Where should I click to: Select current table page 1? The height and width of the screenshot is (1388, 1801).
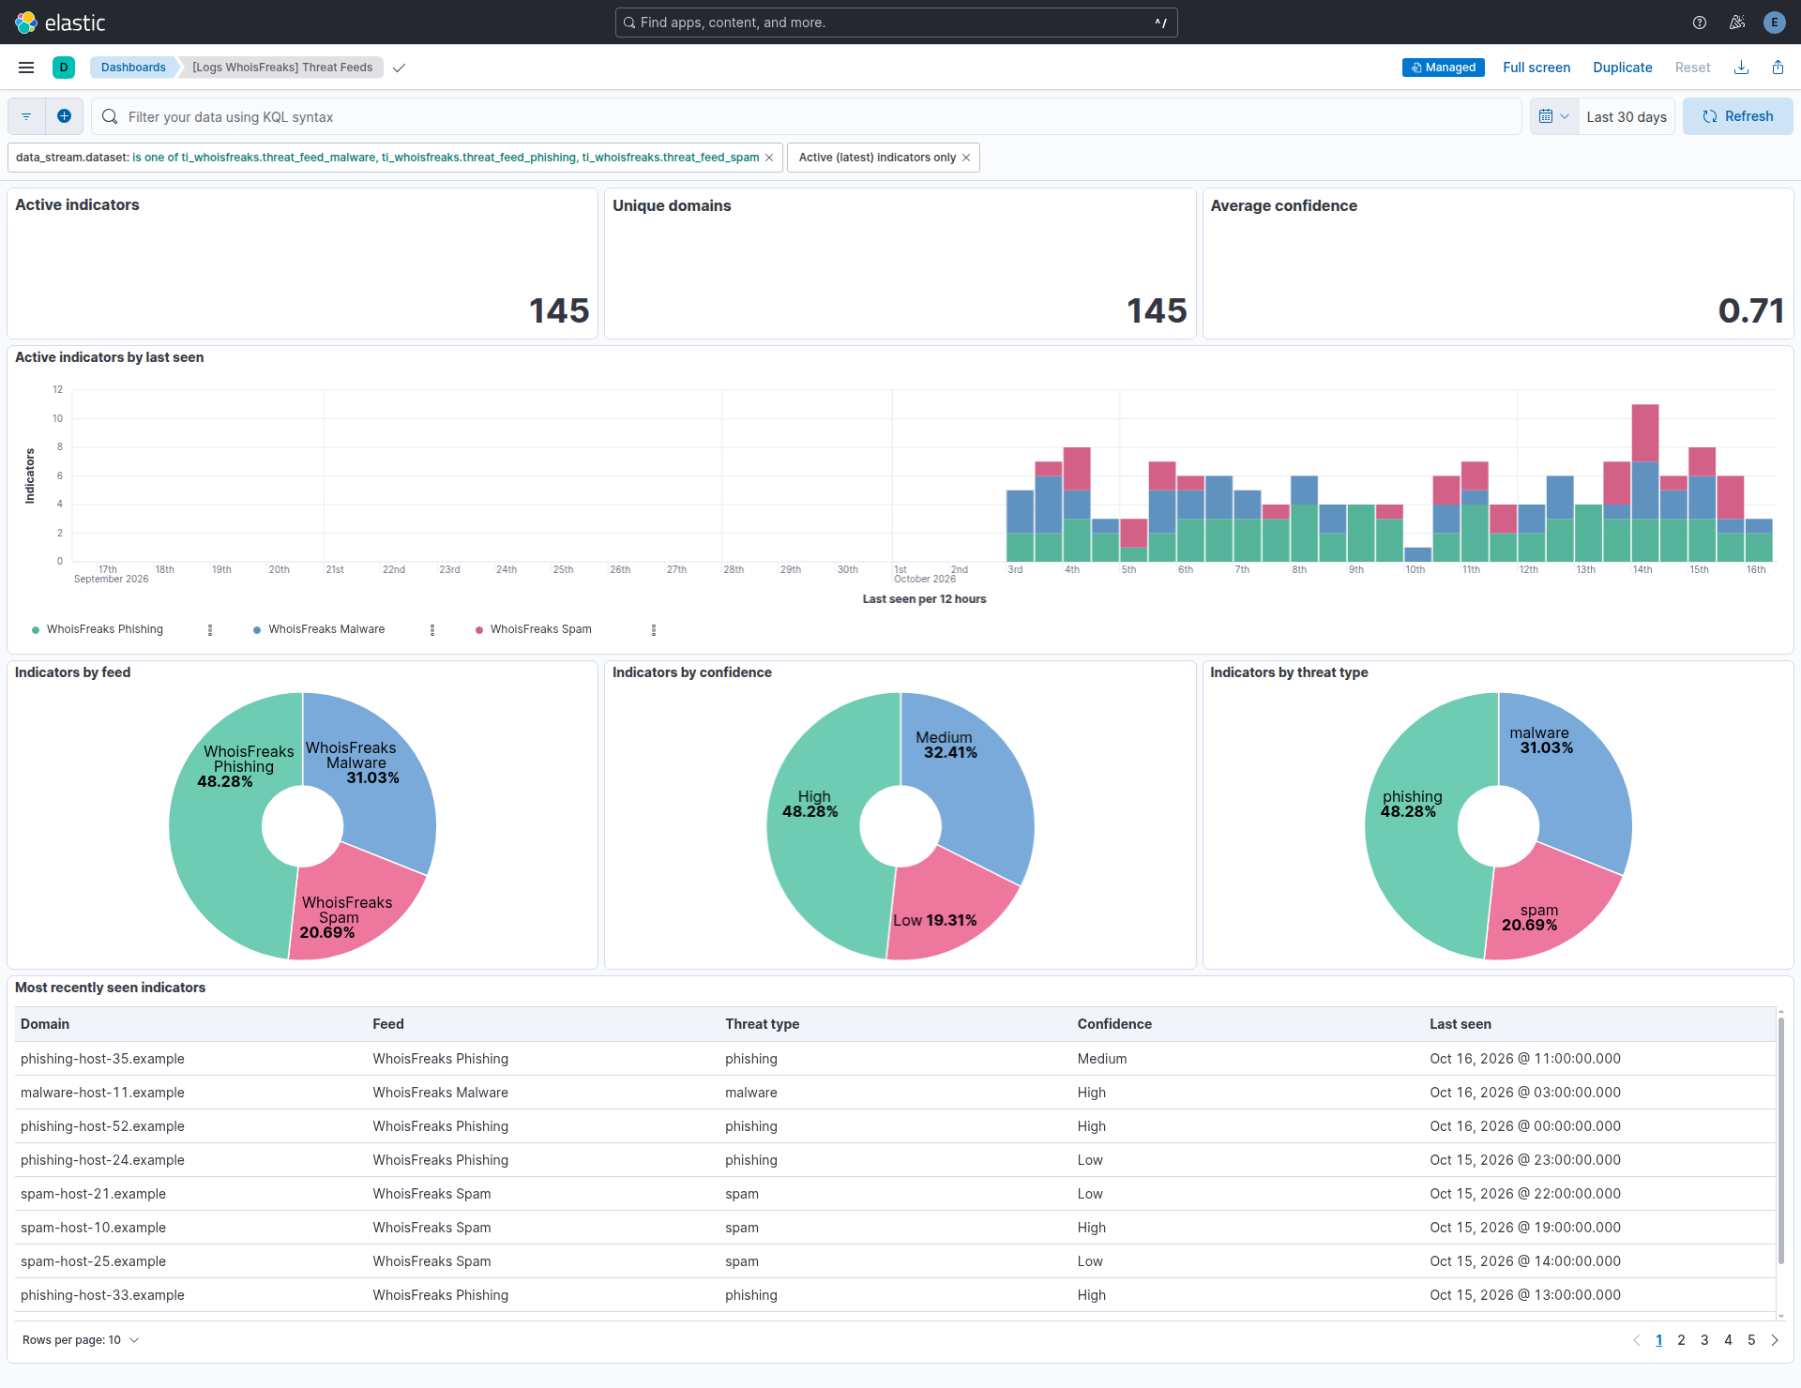(1658, 1340)
